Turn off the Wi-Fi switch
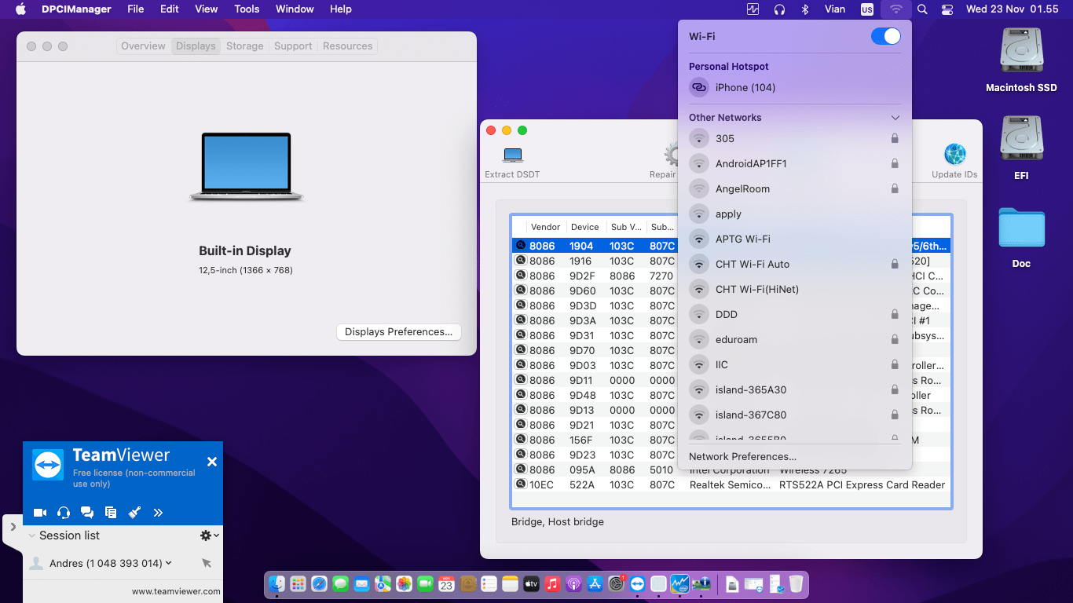 coord(885,37)
